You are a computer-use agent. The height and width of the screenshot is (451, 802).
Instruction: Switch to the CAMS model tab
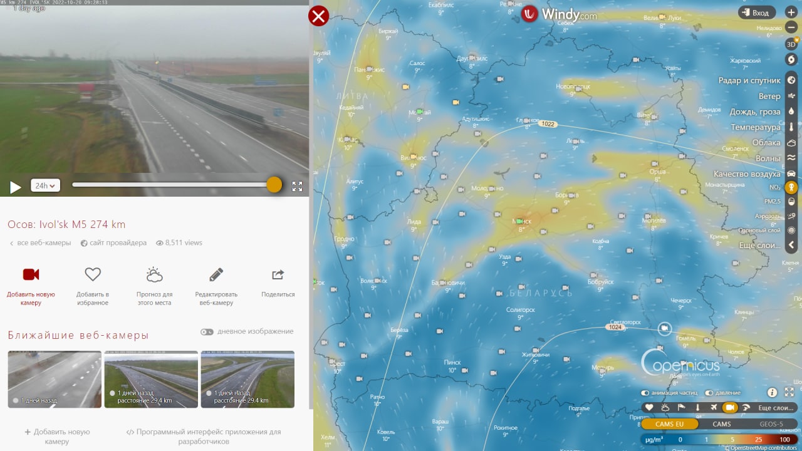click(x=722, y=424)
